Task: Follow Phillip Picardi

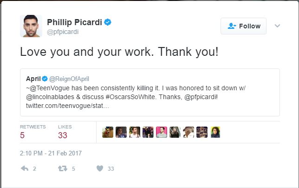Action: 243,26
